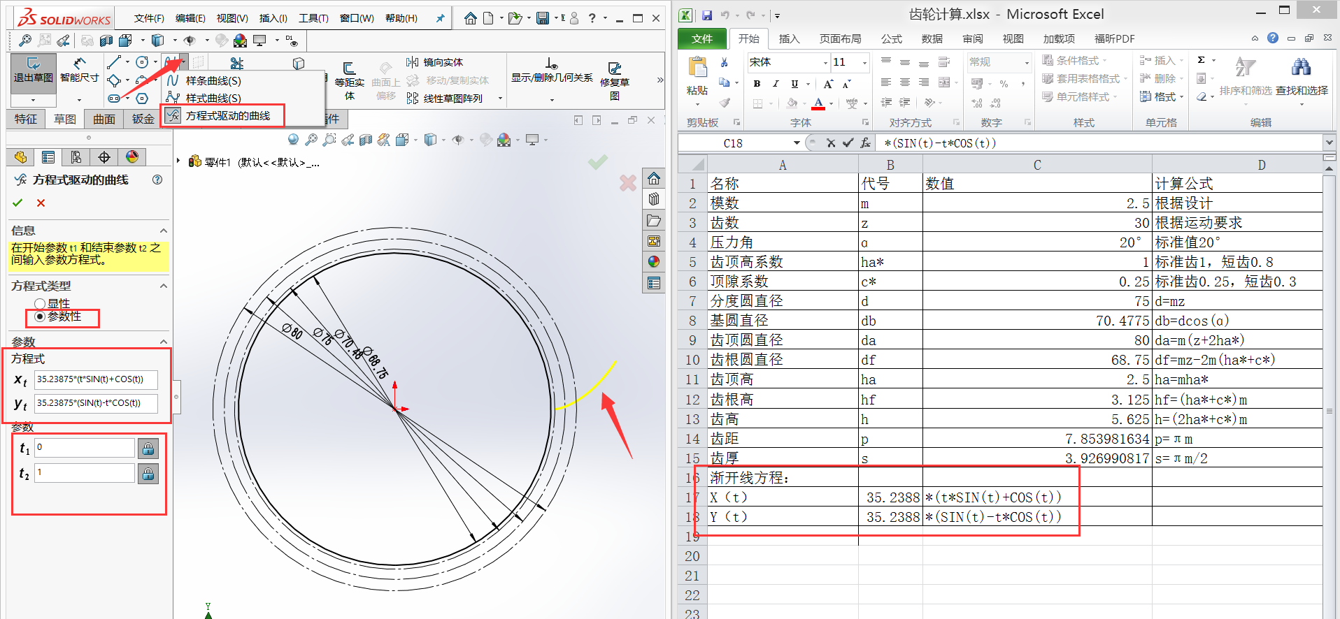Click the 退出草图 exit sketch button

33,72
